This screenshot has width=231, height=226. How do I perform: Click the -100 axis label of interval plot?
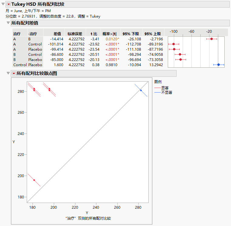pyautogui.click(x=174, y=32)
